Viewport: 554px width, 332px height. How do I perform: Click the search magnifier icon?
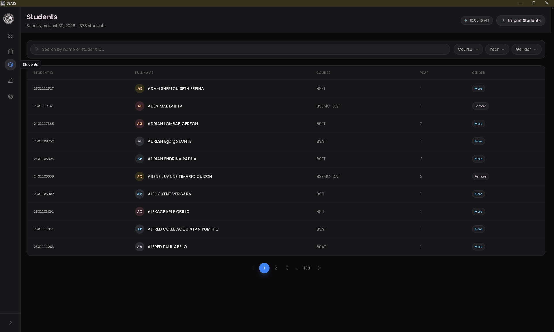click(x=37, y=49)
